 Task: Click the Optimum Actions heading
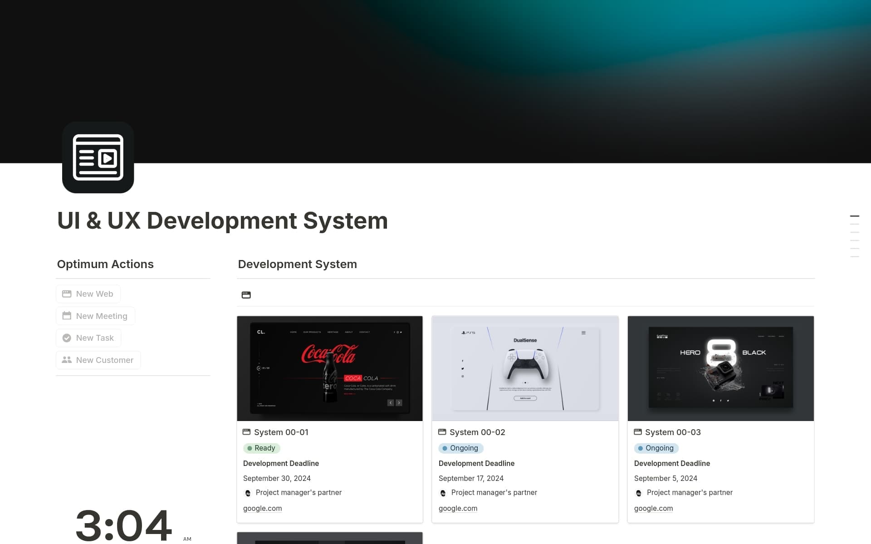pos(105,264)
